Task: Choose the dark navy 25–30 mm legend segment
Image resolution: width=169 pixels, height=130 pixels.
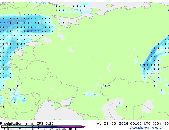Action: tap(54, 127)
